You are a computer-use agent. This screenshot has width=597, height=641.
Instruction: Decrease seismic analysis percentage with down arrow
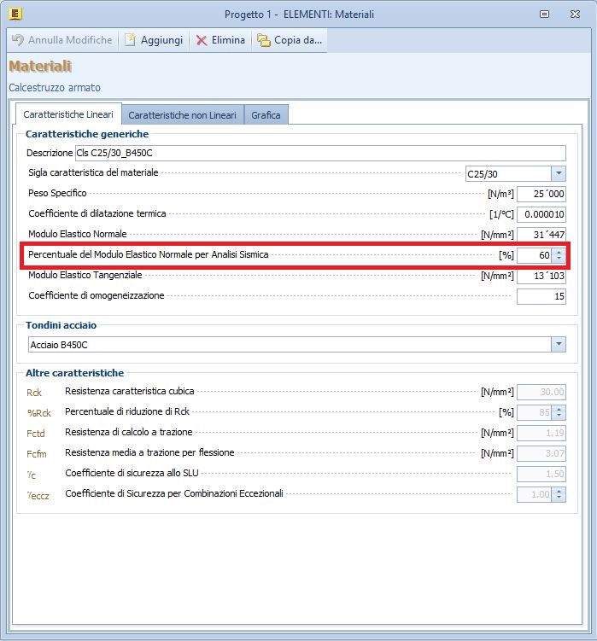(x=559, y=259)
